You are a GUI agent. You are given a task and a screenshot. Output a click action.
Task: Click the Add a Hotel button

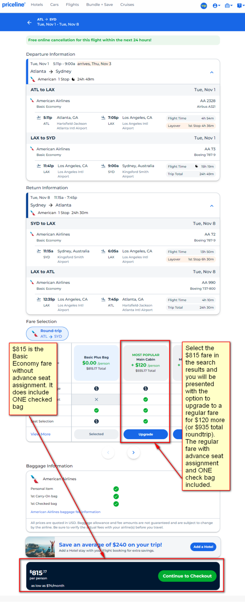[x=203, y=547]
